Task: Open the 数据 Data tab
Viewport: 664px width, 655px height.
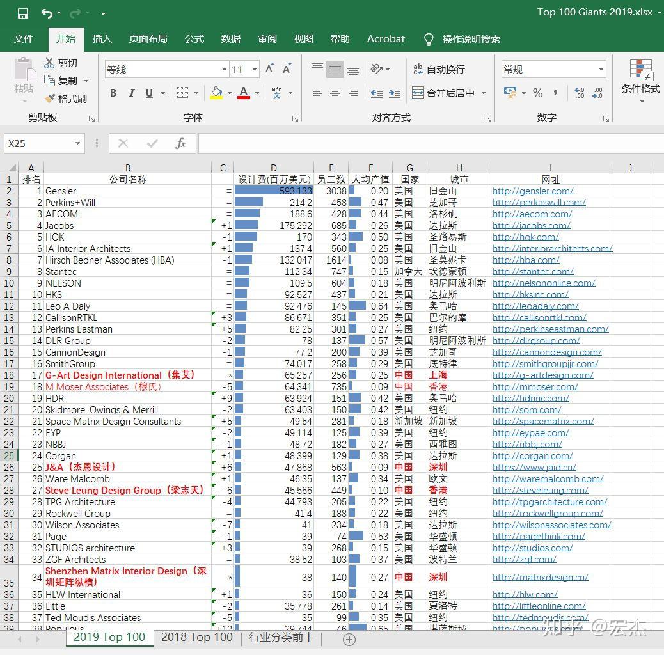Action: (x=231, y=39)
